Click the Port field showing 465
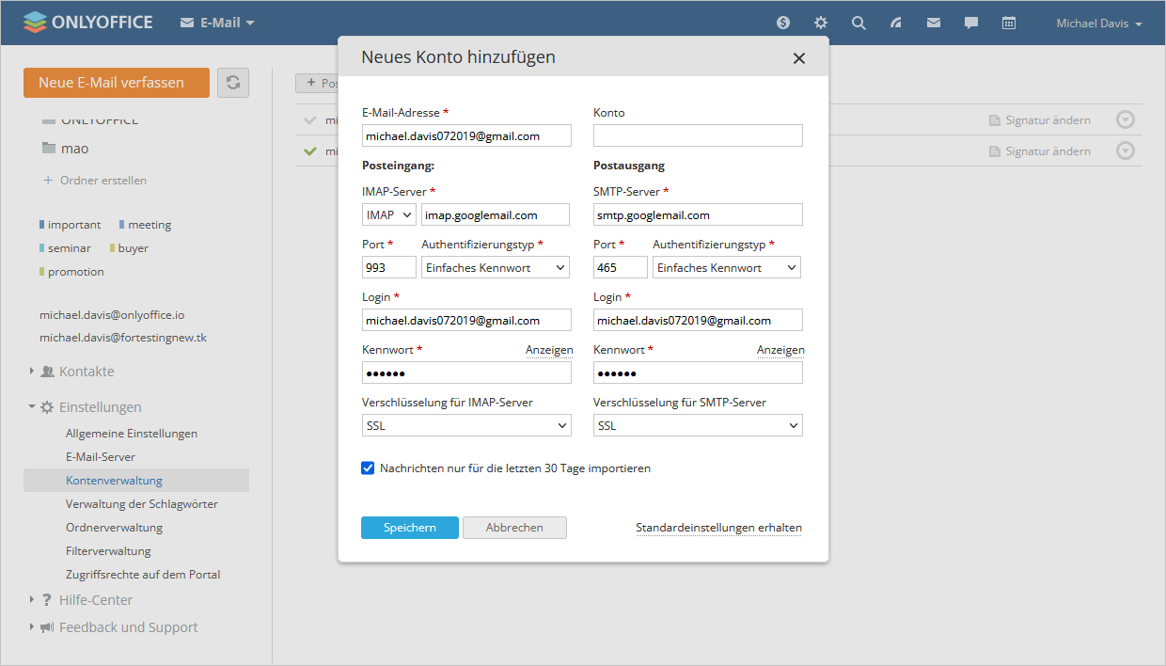The height and width of the screenshot is (666, 1166). coord(621,267)
